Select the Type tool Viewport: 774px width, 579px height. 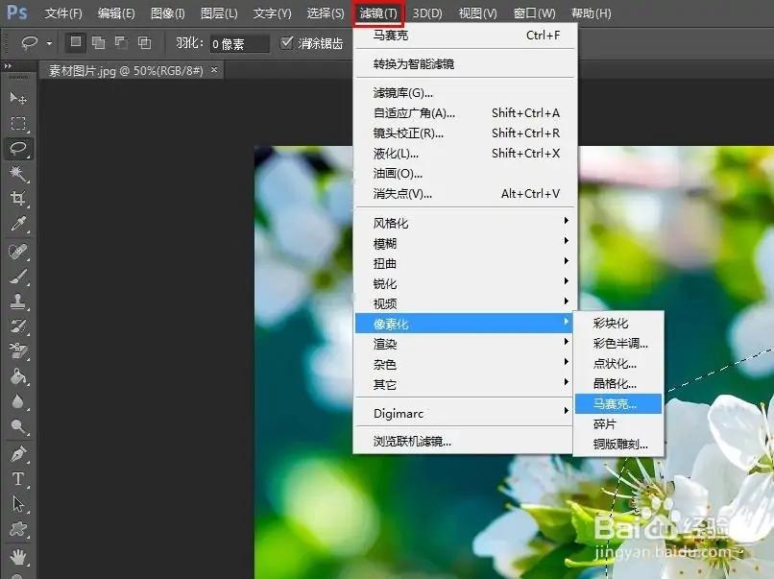(x=18, y=479)
